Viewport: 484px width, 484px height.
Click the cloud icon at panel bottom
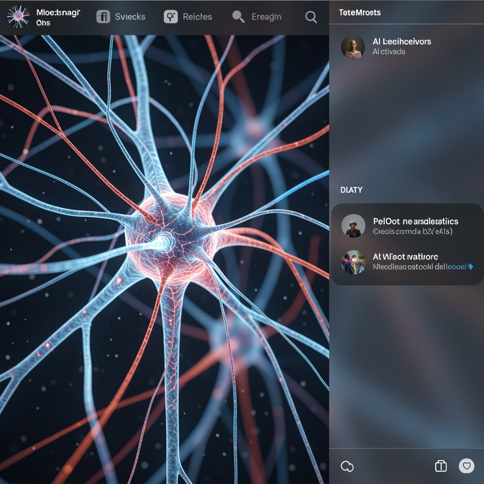347,467
